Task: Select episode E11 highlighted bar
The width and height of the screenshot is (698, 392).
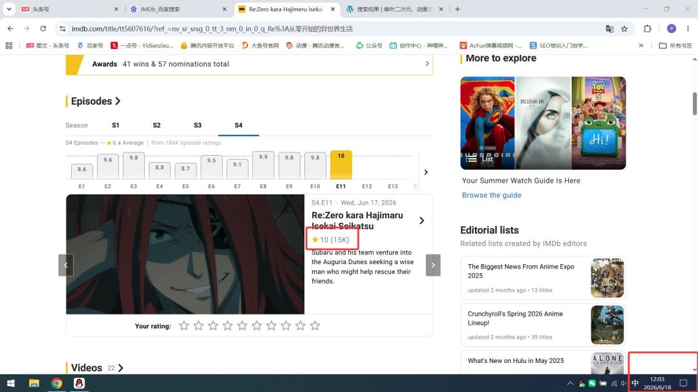Action: click(341, 165)
